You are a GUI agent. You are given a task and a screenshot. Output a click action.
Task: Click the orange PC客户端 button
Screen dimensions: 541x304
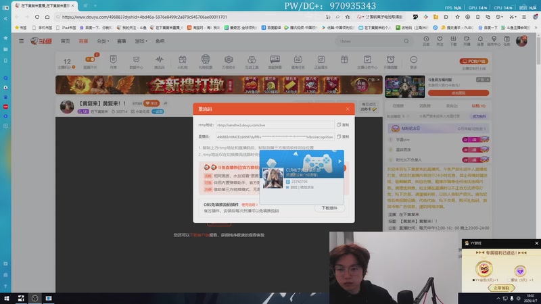pyautogui.click(x=474, y=61)
